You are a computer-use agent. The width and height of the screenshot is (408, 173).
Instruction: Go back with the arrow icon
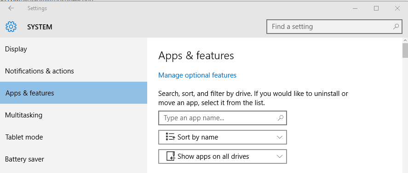click(11, 8)
